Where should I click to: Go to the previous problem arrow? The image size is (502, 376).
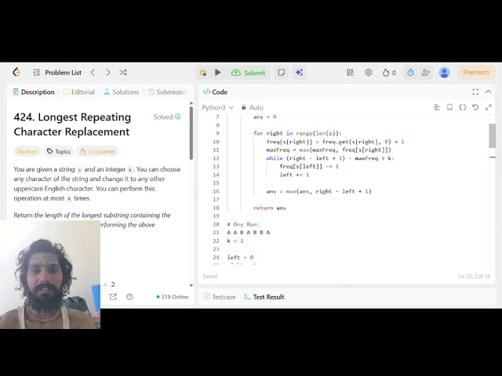(93, 73)
